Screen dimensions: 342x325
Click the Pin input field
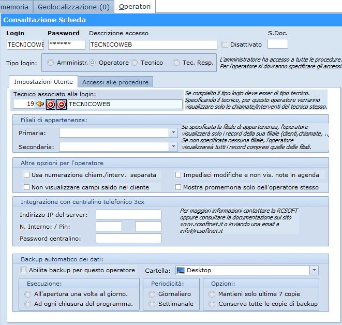point(148,226)
